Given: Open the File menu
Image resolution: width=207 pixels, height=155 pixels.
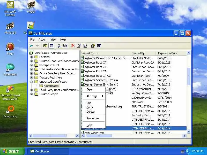Looking at the screenshot, I should tap(32, 40).
